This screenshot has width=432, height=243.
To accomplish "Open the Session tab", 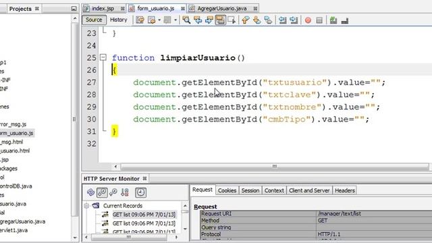I will point(250,190).
